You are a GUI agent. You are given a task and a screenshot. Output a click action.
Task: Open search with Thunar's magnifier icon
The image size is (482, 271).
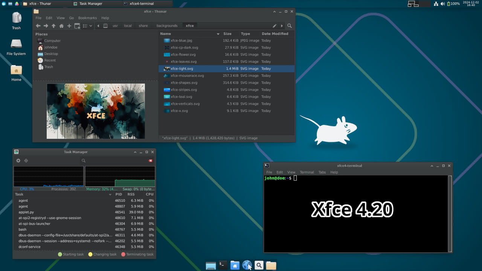click(x=290, y=26)
